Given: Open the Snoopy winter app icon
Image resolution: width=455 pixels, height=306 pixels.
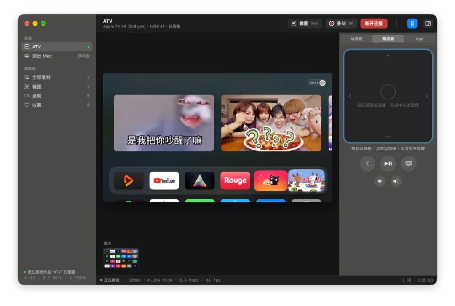Looking at the screenshot, I should (x=306, y=180).
